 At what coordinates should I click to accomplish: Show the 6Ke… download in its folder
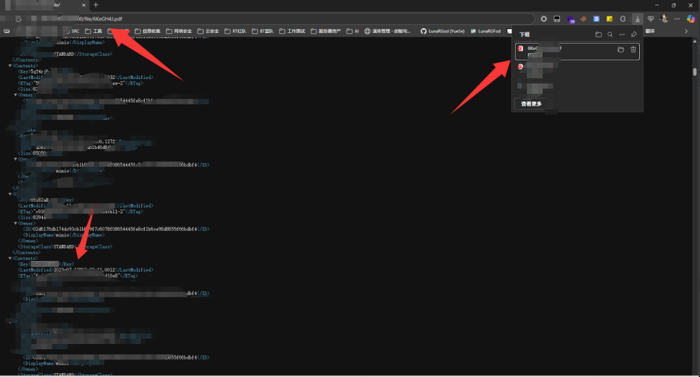[x=620, y=49]
